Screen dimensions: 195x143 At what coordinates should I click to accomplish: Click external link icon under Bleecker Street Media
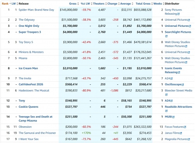click(x=166, y=95)
